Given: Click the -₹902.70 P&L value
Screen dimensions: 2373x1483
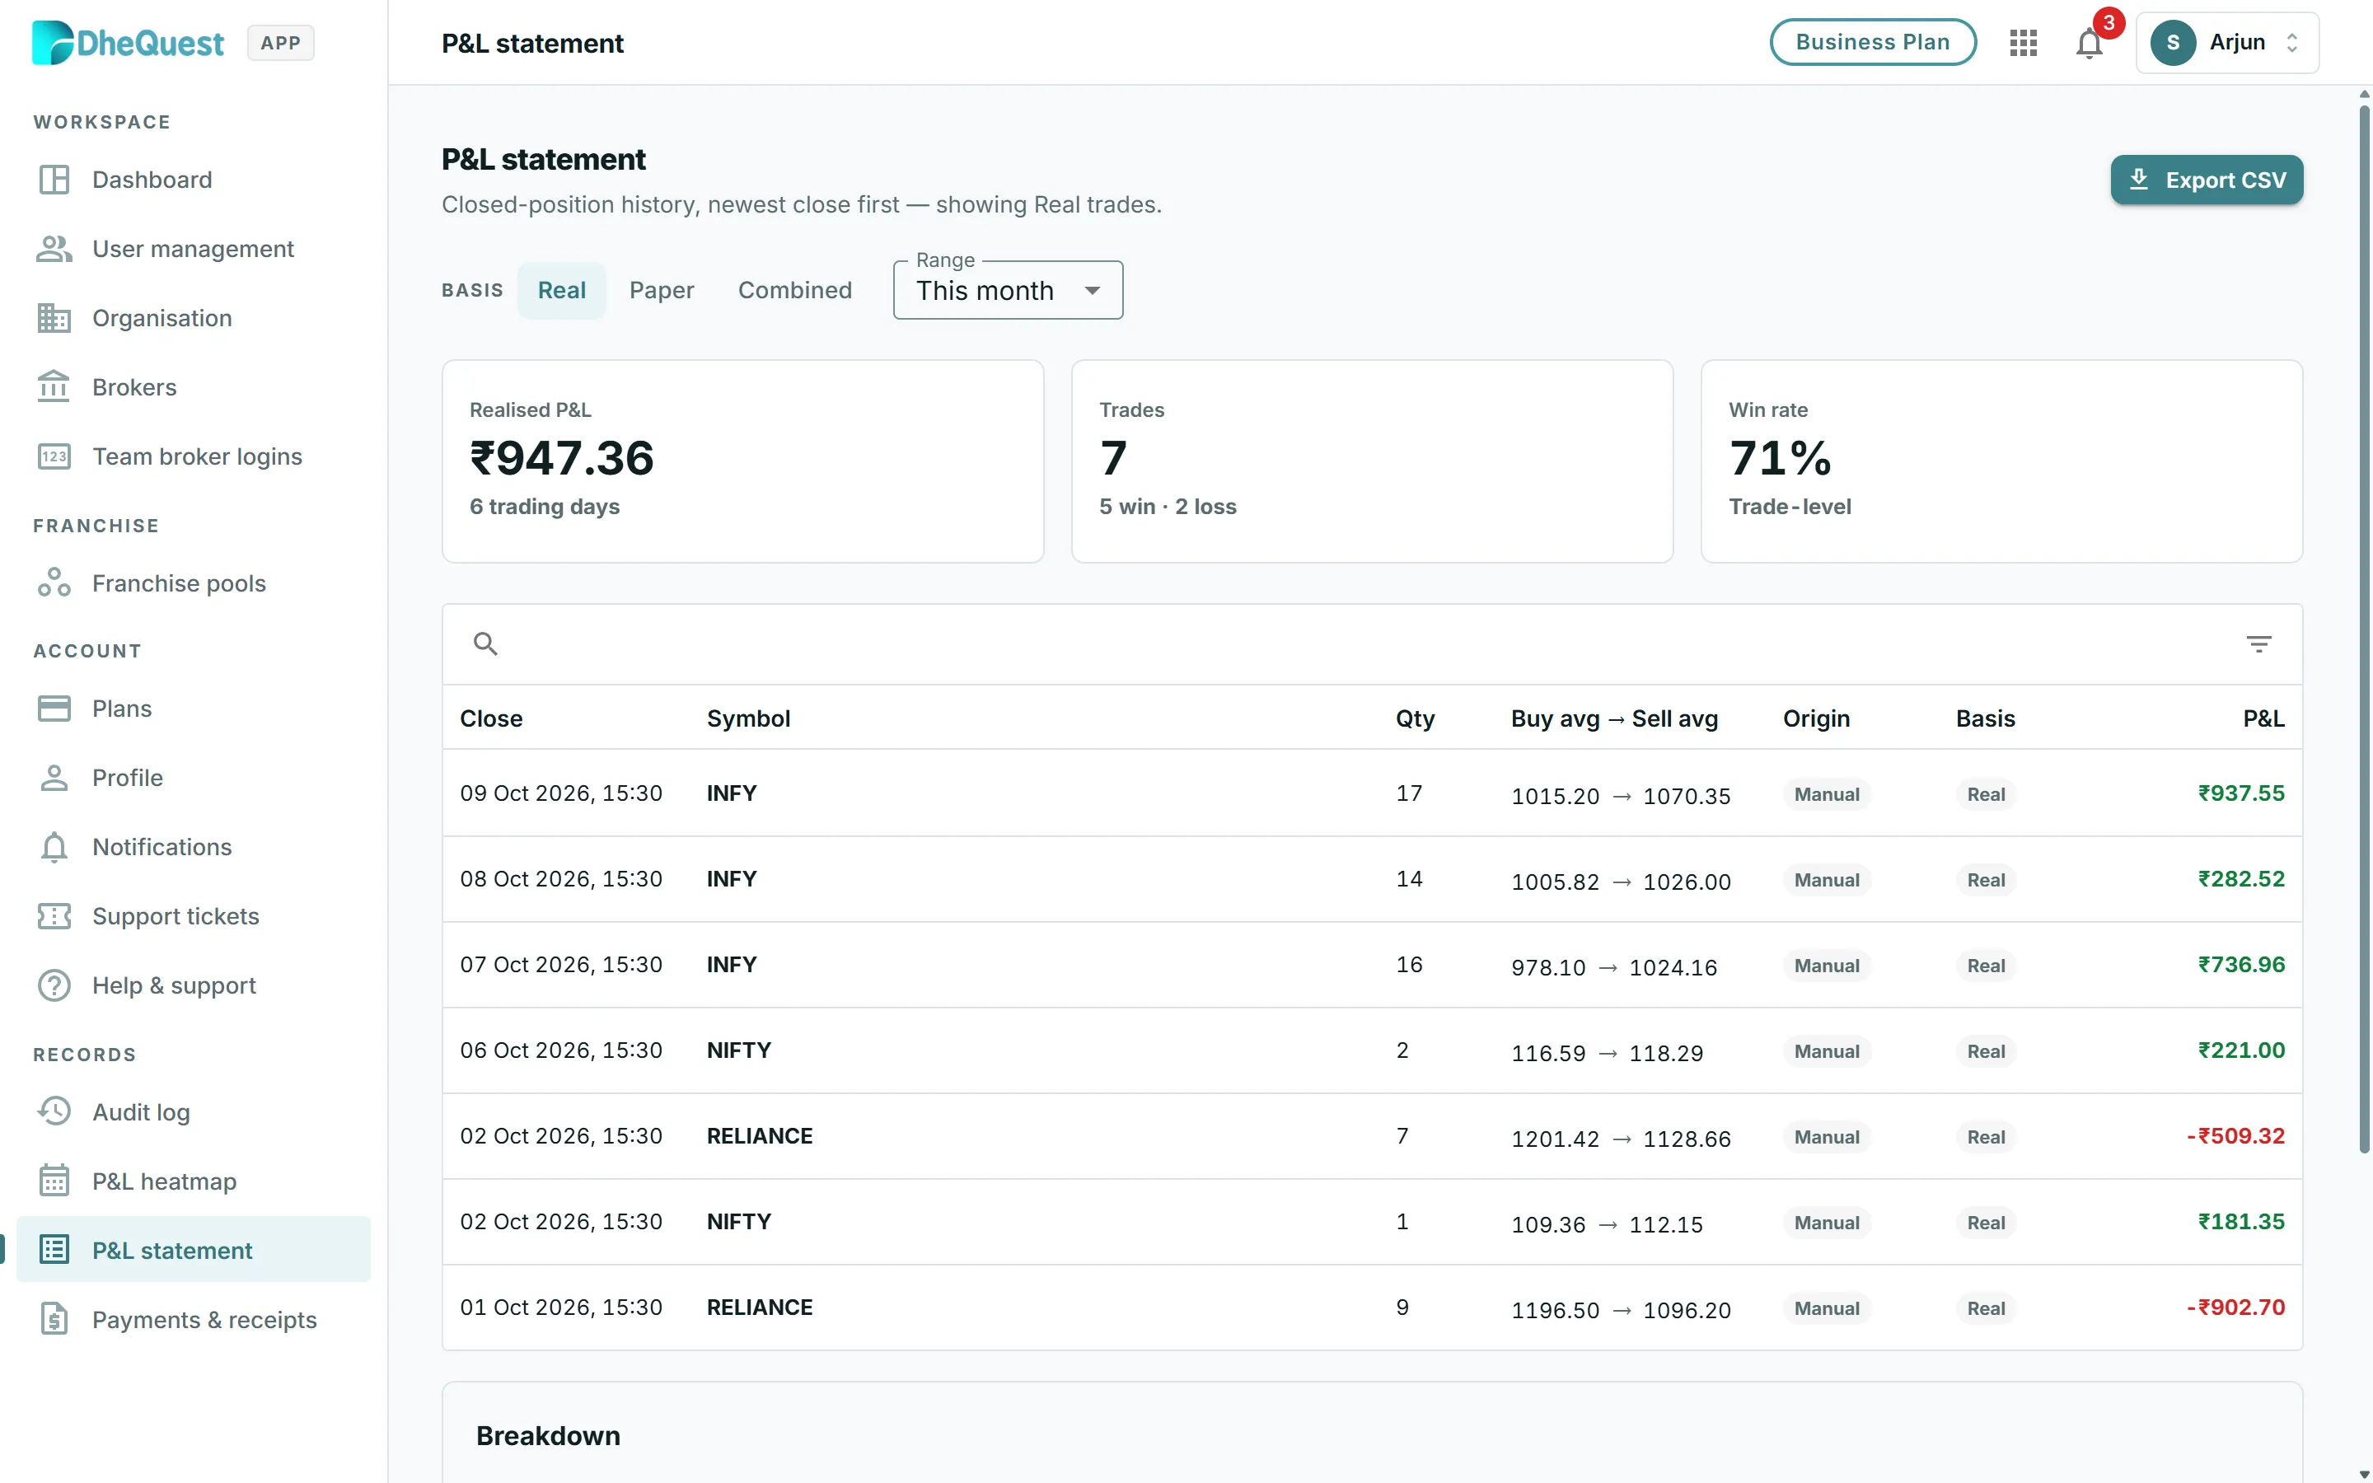Looking at the screenshot, I should pos(2235,1307).
